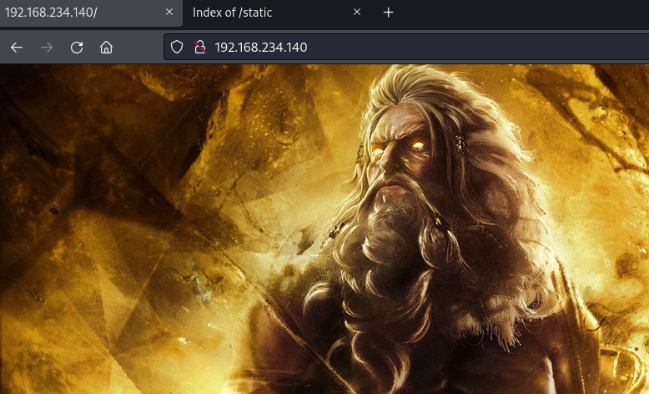The width and height of the screenshot is (649, 394).
Task: Close the 192.168.234.140/ tab
Action: [169, 12]
